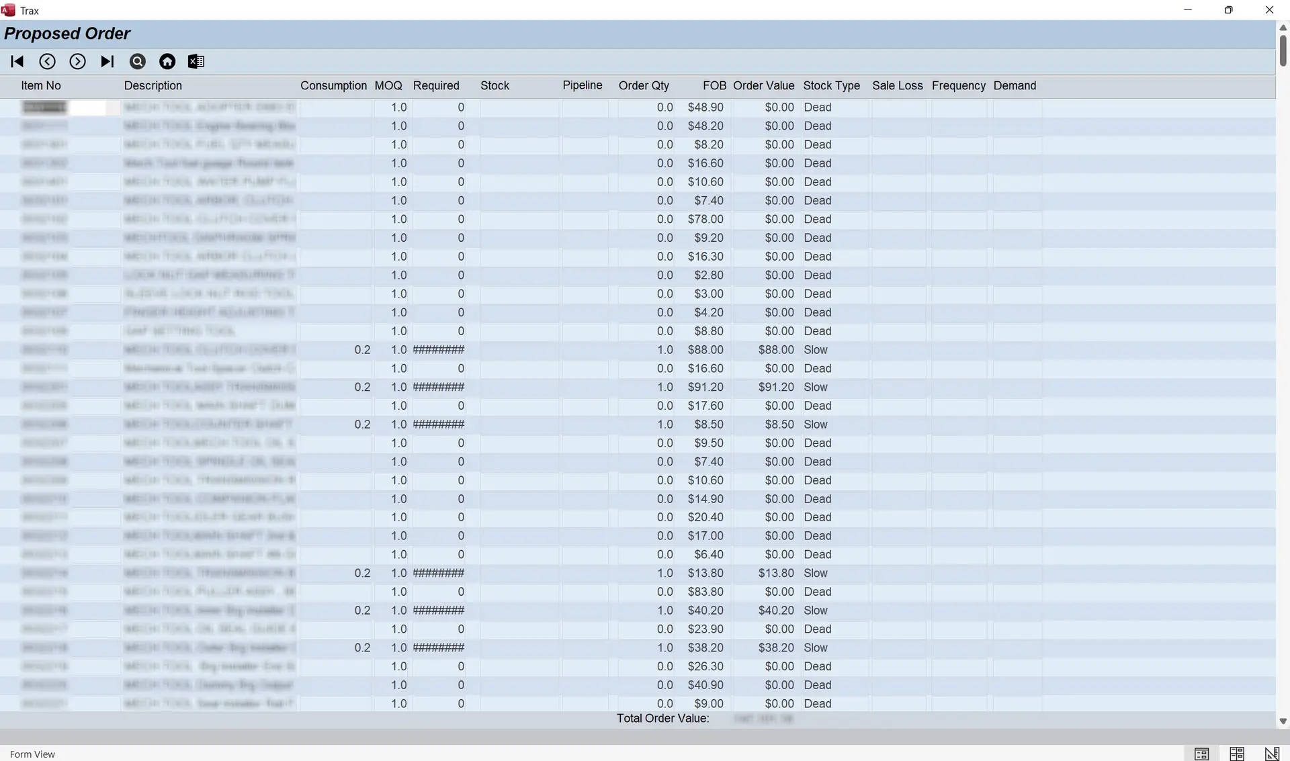Switch to Form View in status bar
The height and width of the screenshot is (761, 1290).
[x=1201, y=754]
